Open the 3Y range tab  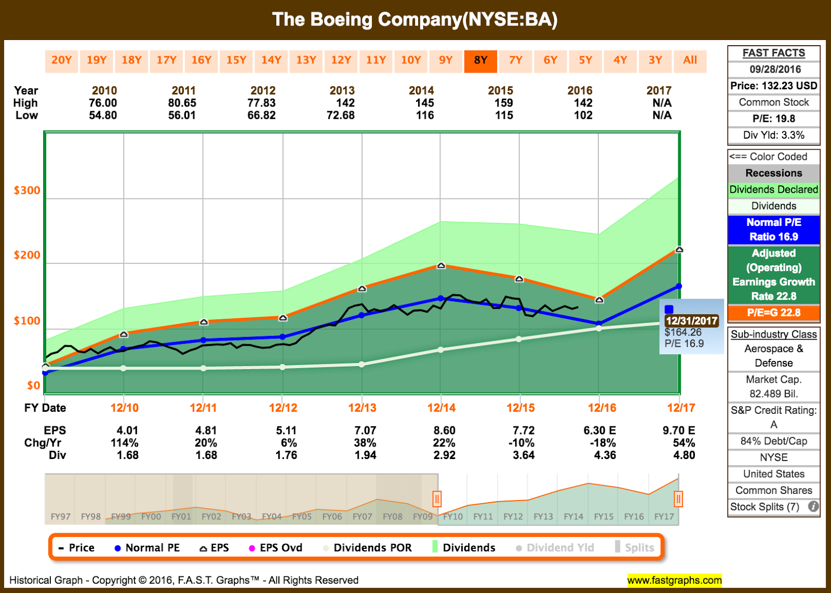pos(655,61)
